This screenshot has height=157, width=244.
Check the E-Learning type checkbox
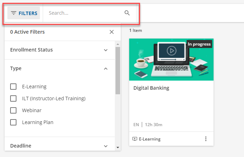click(x=13, y=87)
